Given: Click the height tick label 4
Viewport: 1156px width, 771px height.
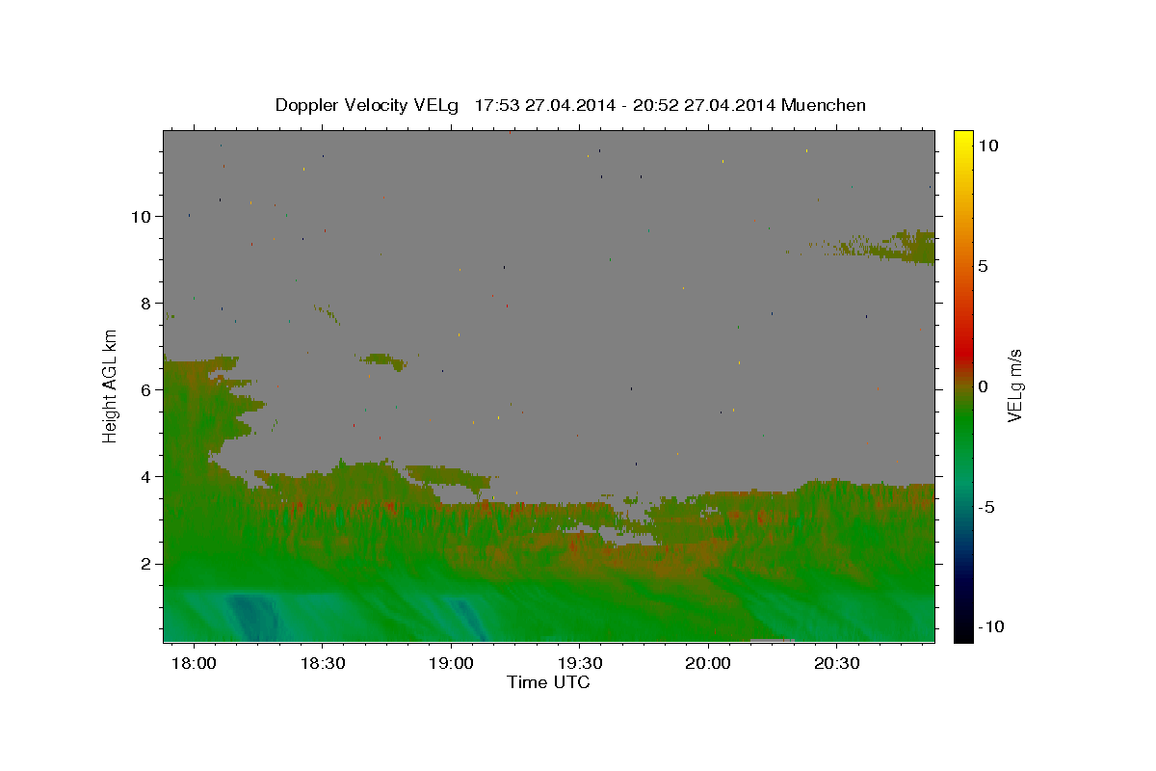Looking at the screenshot, I should [145, 476].
